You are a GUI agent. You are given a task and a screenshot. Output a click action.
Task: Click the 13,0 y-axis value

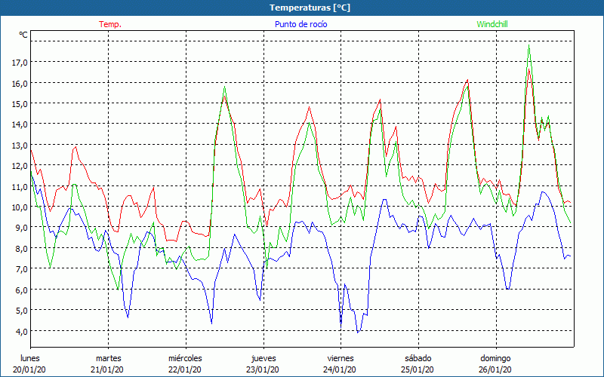pos(20,145)
